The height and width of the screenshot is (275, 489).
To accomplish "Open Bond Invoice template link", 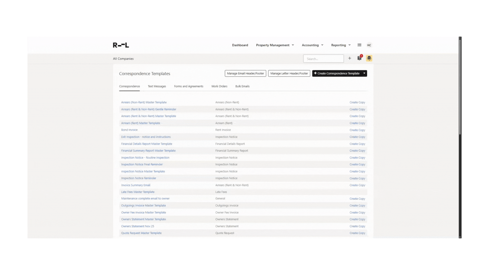I will [x=129, y=130].
